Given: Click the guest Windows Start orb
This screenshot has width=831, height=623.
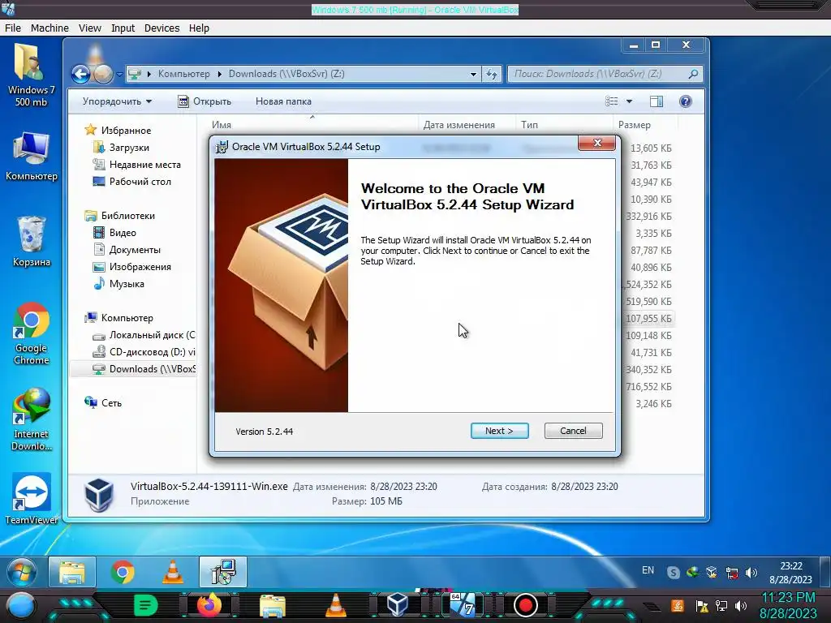Looking at the screenshot, I should click(22, 572).
